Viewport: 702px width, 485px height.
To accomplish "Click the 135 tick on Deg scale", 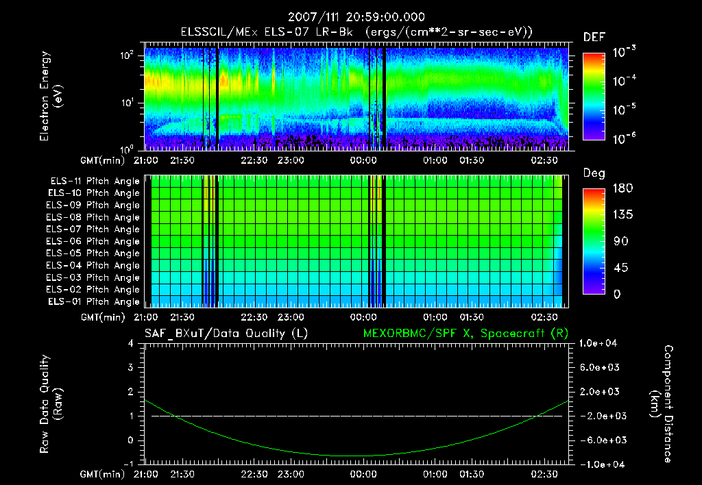I will tap(622, 215).
